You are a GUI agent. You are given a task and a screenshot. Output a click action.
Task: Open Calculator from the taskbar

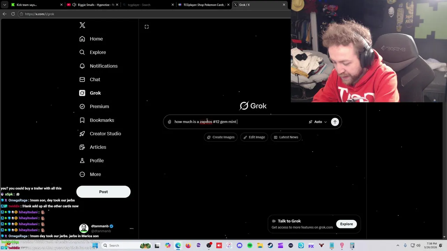coord(352,245)
